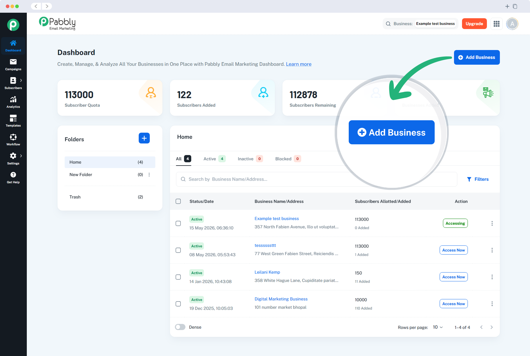Open the Subscribers sidebar icon
Screen dimensions: 530x356
(x=13, y=80)
